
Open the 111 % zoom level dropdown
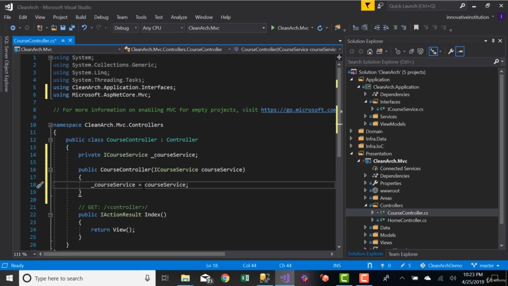coord(25,254)
